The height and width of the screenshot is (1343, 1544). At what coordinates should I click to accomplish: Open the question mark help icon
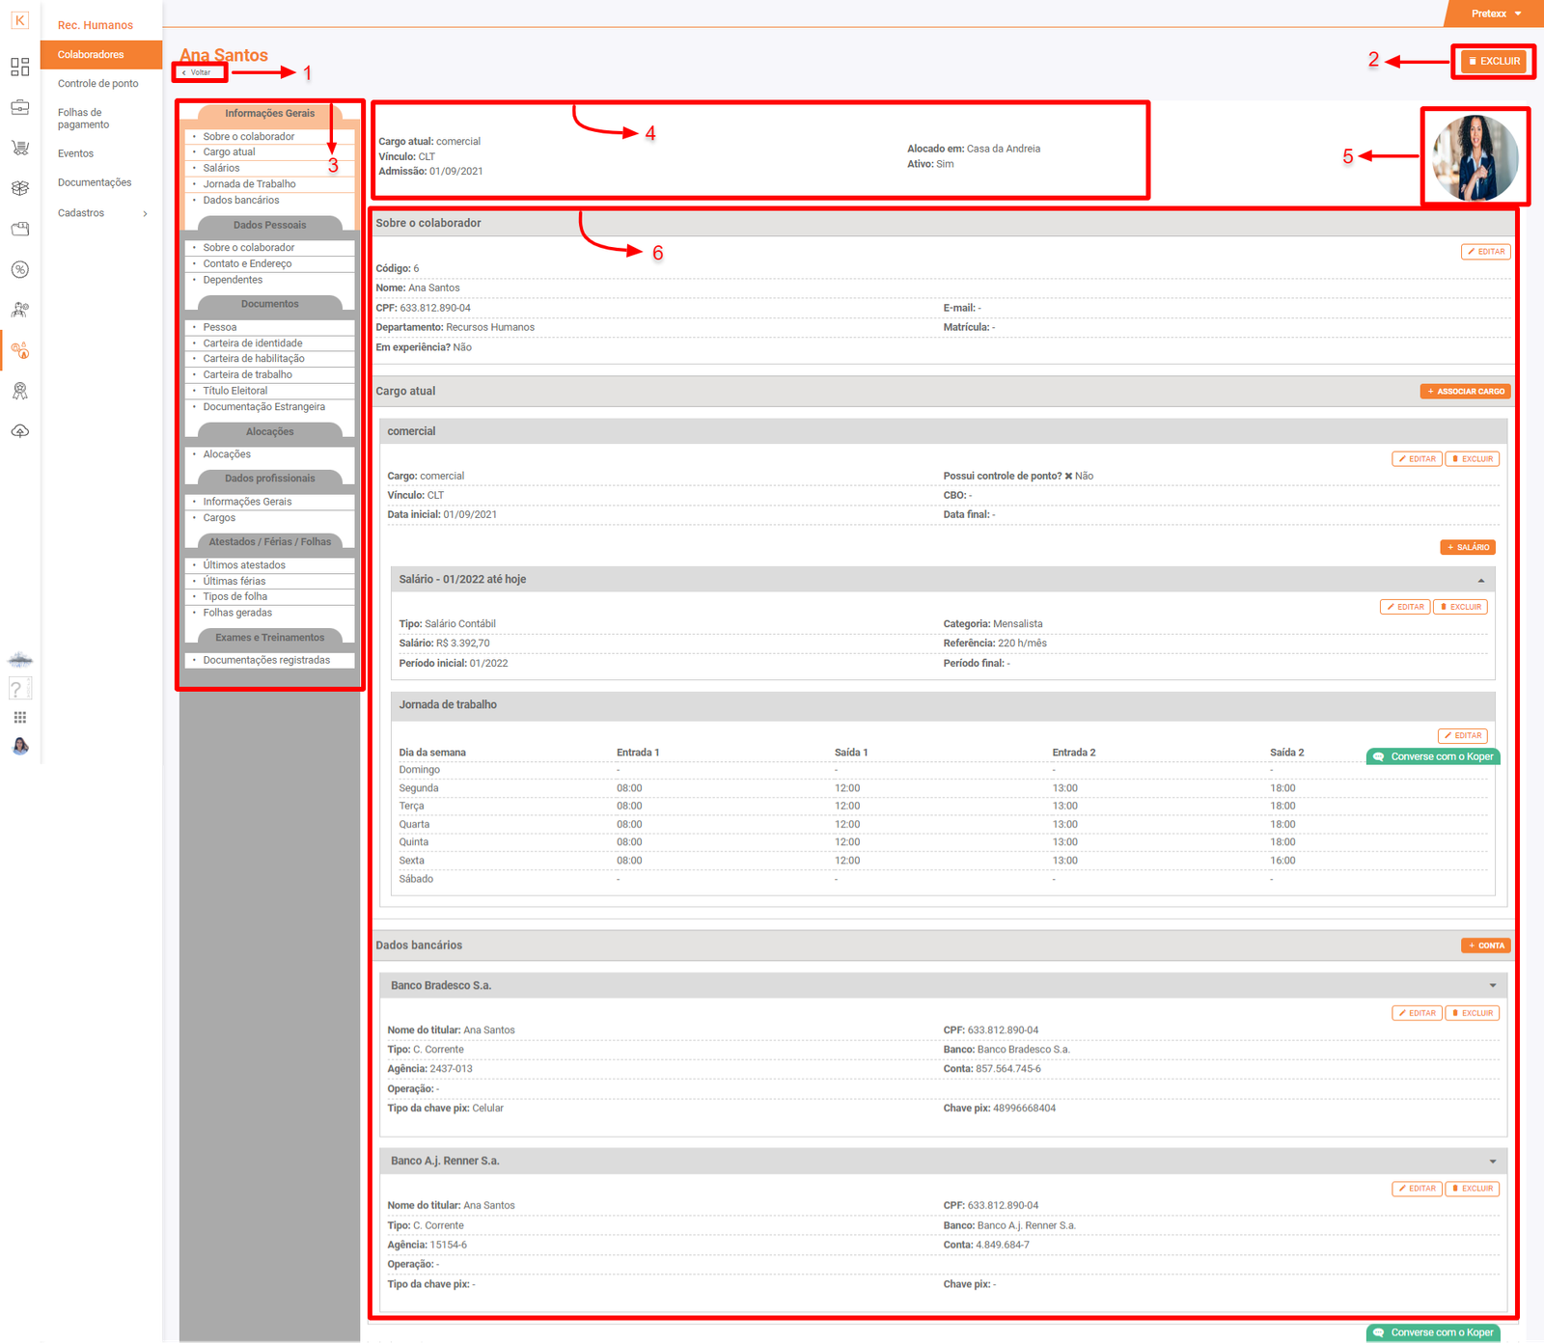17,689
